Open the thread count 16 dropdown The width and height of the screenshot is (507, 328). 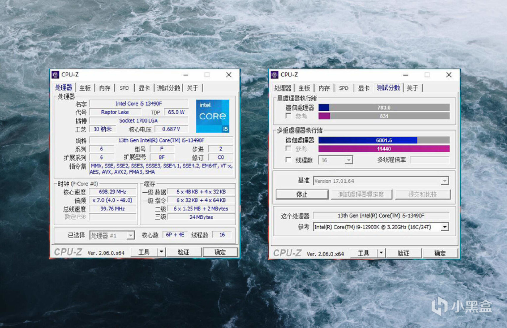pyautogui.click(x=349, y=160)
